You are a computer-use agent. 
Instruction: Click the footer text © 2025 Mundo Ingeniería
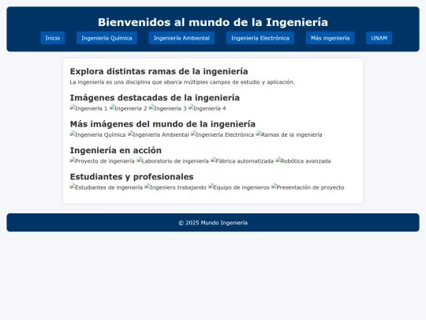coord(213,223)
